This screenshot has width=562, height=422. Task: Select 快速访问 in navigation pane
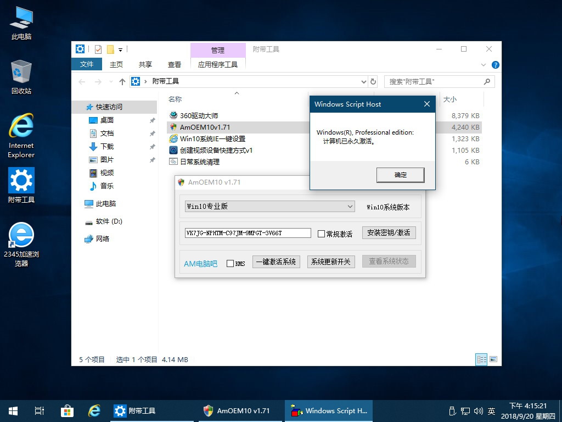[115, 107]
